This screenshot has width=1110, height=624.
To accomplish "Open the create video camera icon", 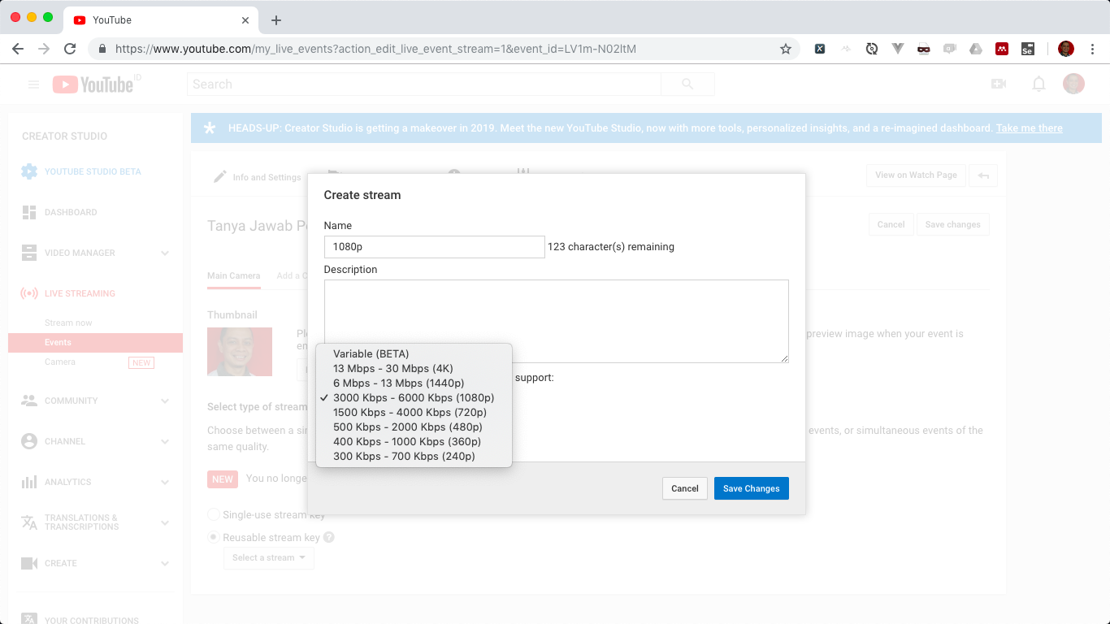I will (x=999, y=84).
